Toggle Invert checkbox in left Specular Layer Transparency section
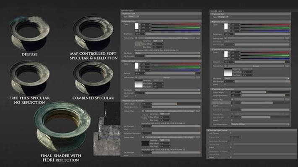The height and width of the screenshot is (167, 298). 136,96
